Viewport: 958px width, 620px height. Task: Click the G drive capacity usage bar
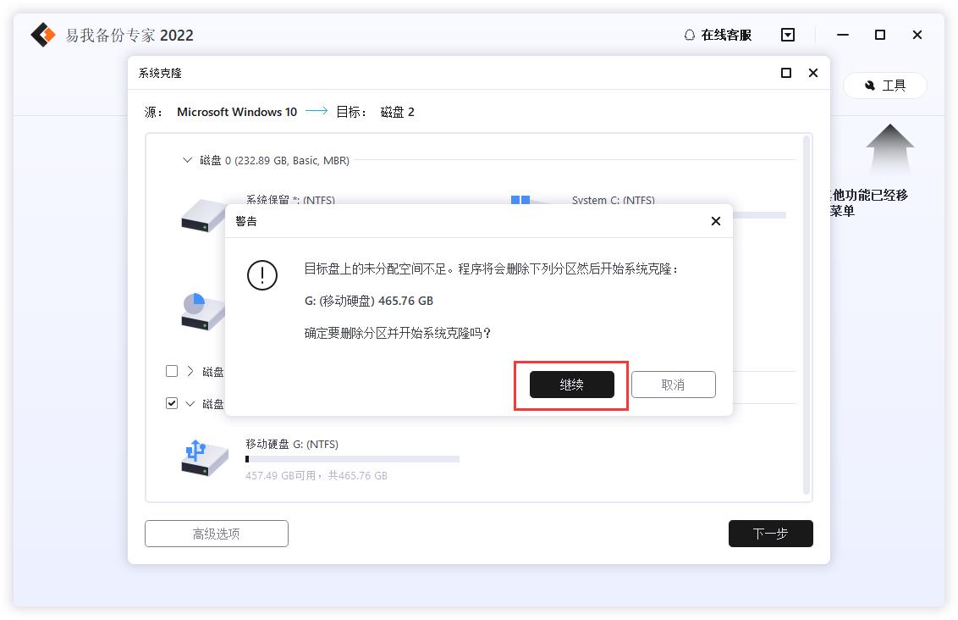pos(352,458)
